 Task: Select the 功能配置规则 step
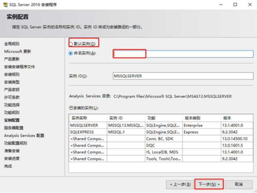click(16, 143)
